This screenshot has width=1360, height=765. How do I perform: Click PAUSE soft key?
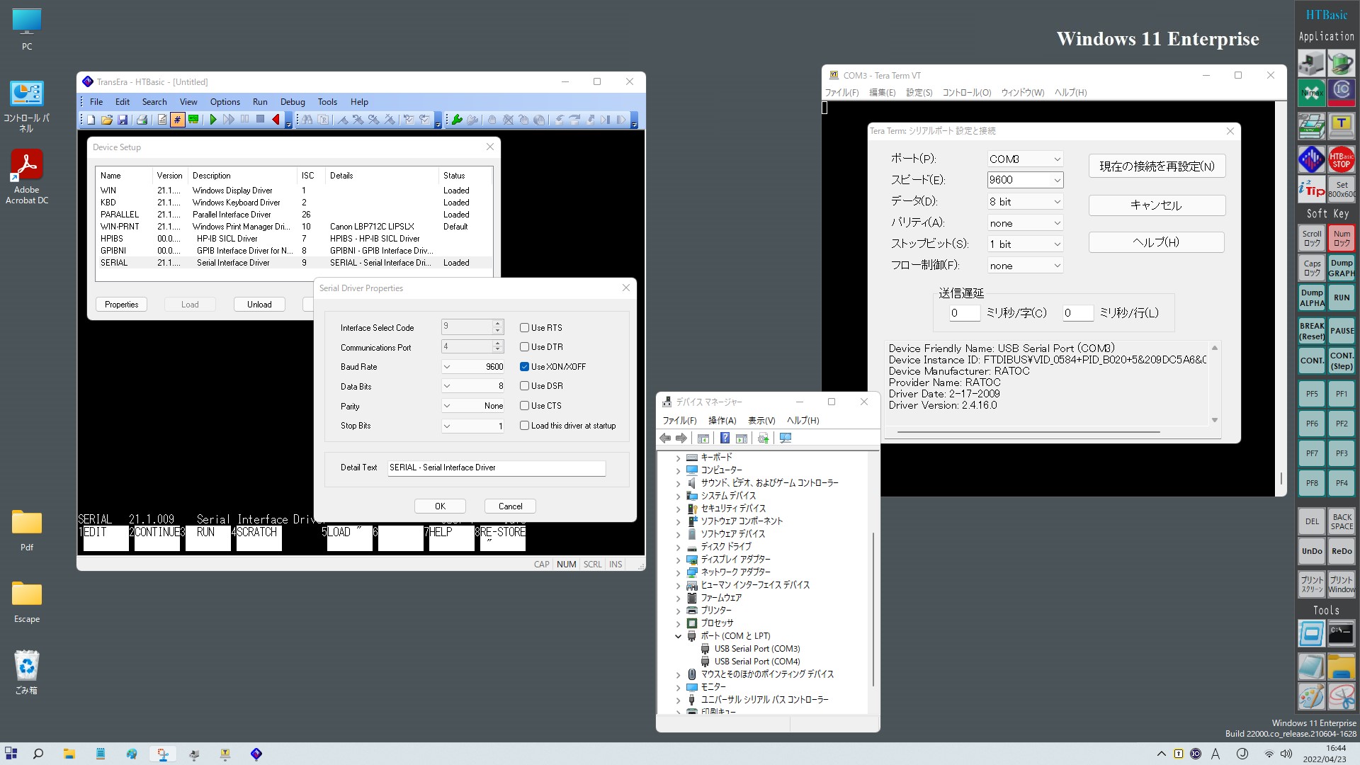[1341, 331]
